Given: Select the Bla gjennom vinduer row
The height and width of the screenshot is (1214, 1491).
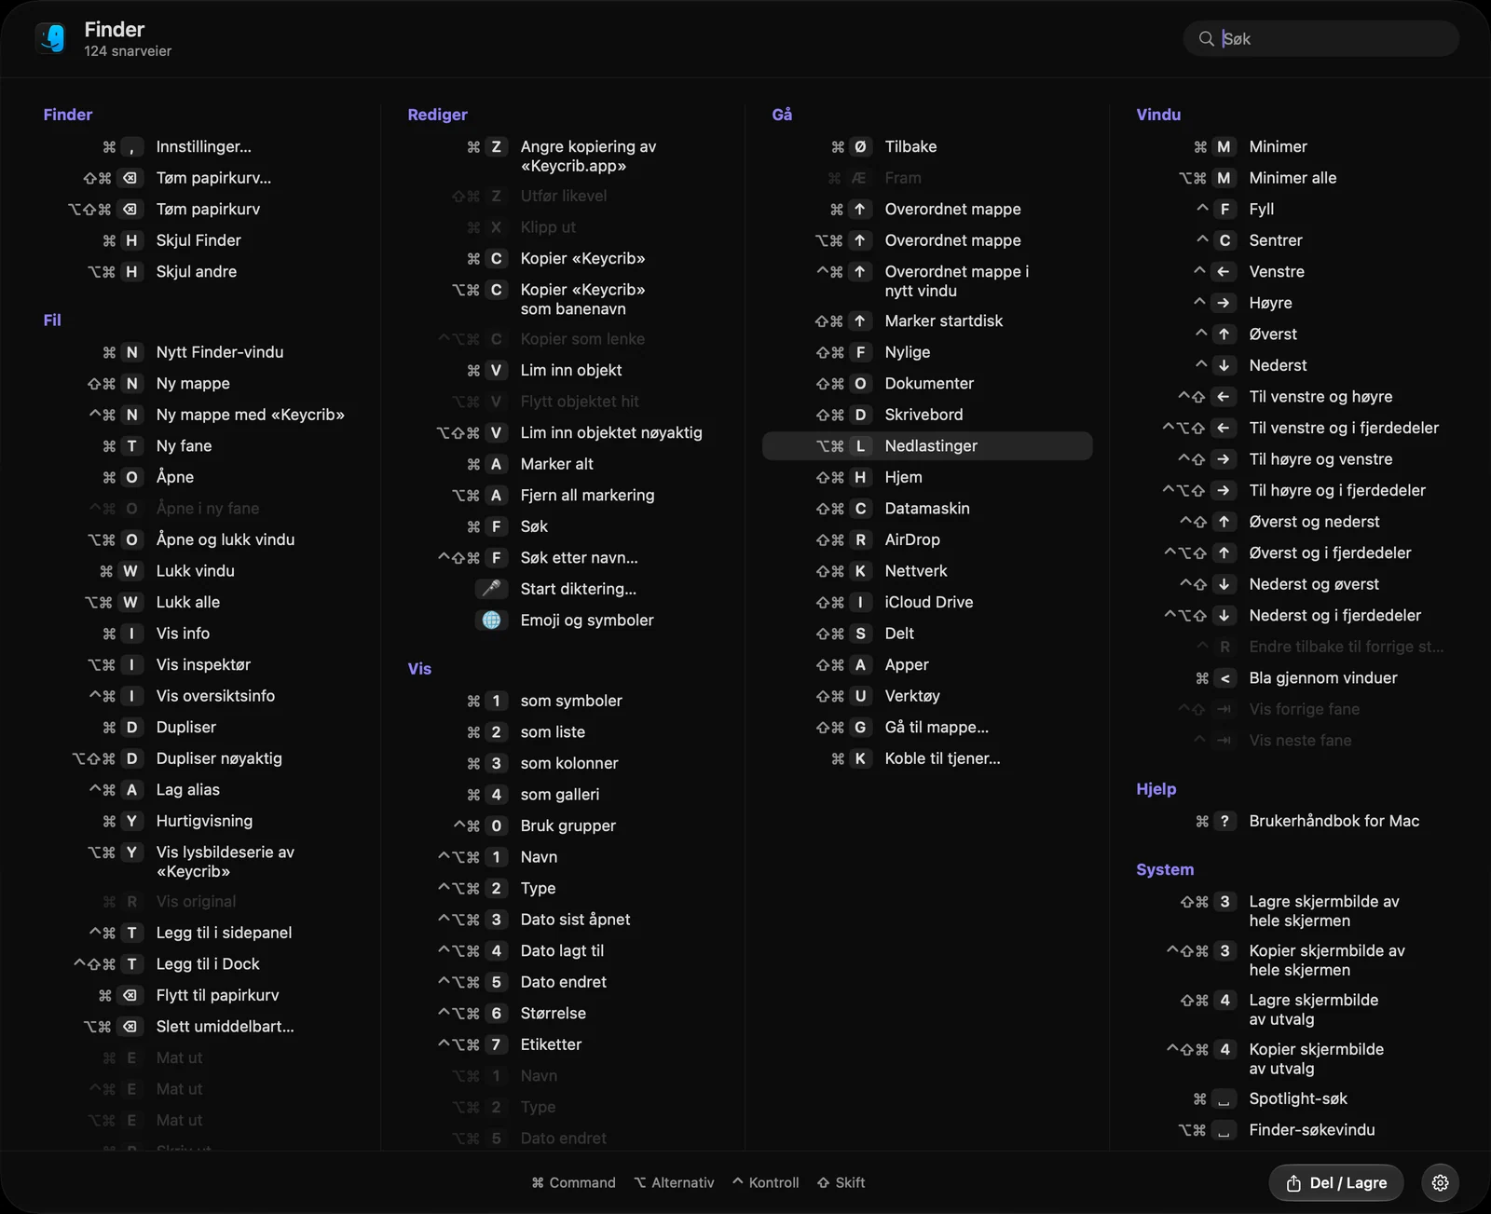Looking at the screenshot, I should pos(1292,678).
